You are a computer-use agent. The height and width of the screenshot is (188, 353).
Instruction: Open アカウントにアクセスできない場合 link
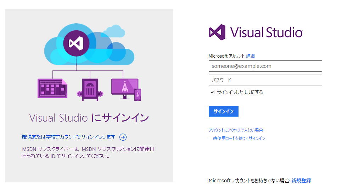(x=236, y=130)
